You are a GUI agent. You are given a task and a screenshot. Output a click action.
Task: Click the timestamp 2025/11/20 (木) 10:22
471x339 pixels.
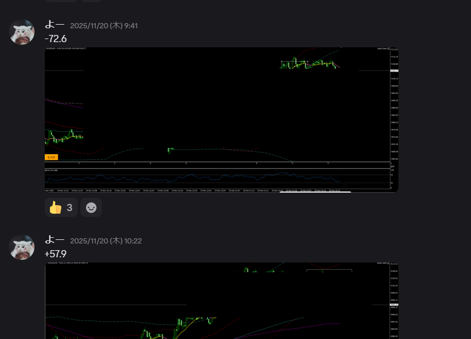coord(106,241)
